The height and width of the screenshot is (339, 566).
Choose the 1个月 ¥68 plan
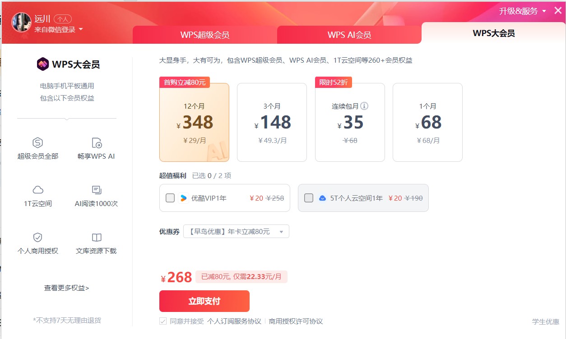427,122
